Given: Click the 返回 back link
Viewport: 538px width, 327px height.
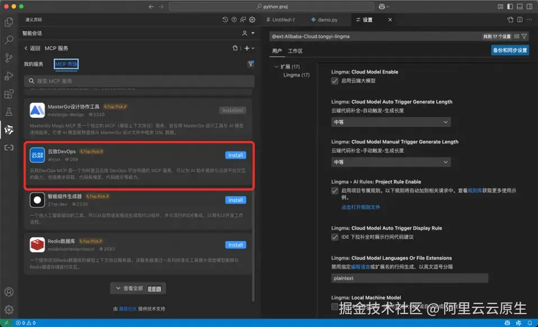Looking at the screenshot, I should click(x=32, y=48).
